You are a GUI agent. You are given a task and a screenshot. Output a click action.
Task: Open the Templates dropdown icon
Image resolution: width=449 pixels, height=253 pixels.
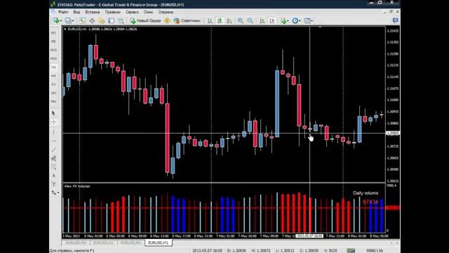308,20
